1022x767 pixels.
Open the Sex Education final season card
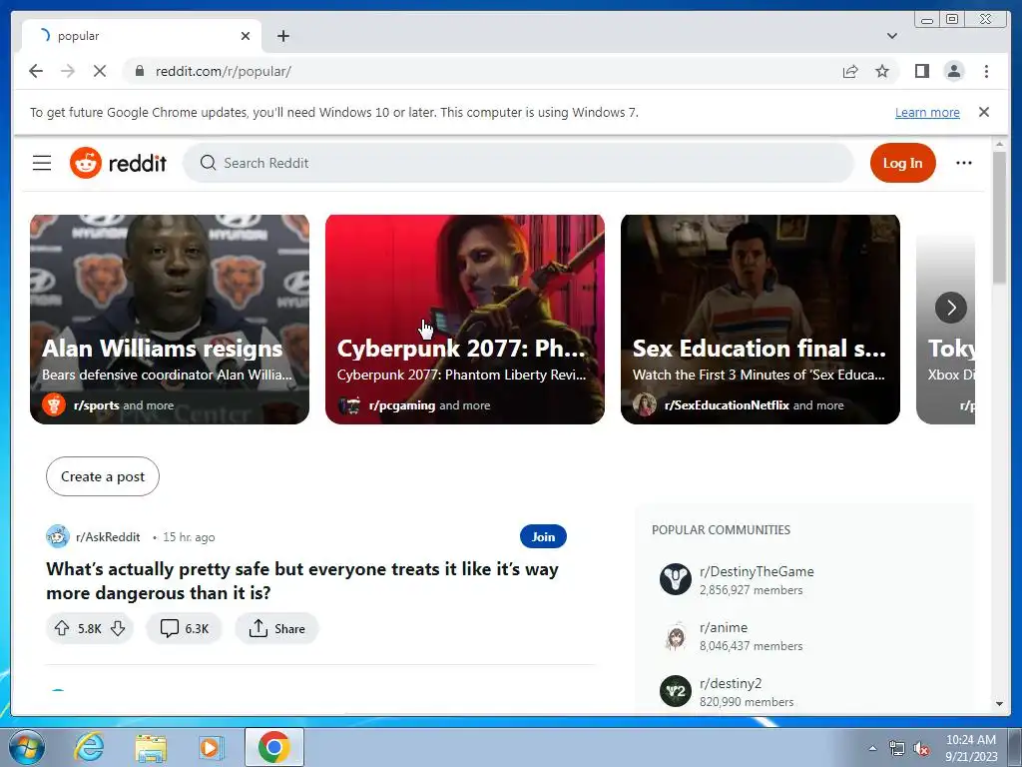tap(760, 319)
